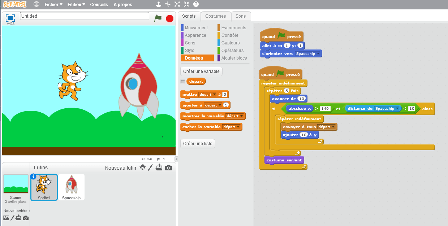
Task: Choose a new sprite from the library
Action: 142,168
